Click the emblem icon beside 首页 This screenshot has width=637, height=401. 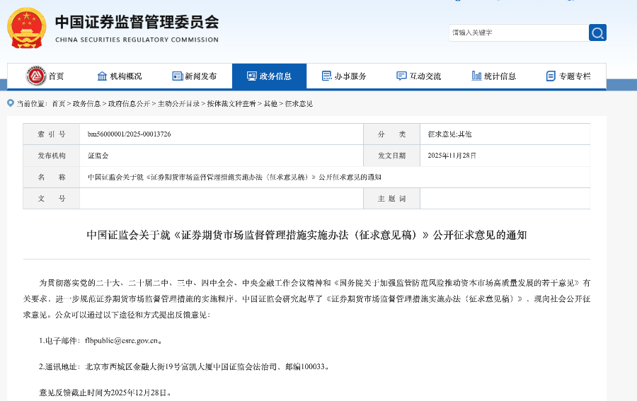click(x=36, y=76)
